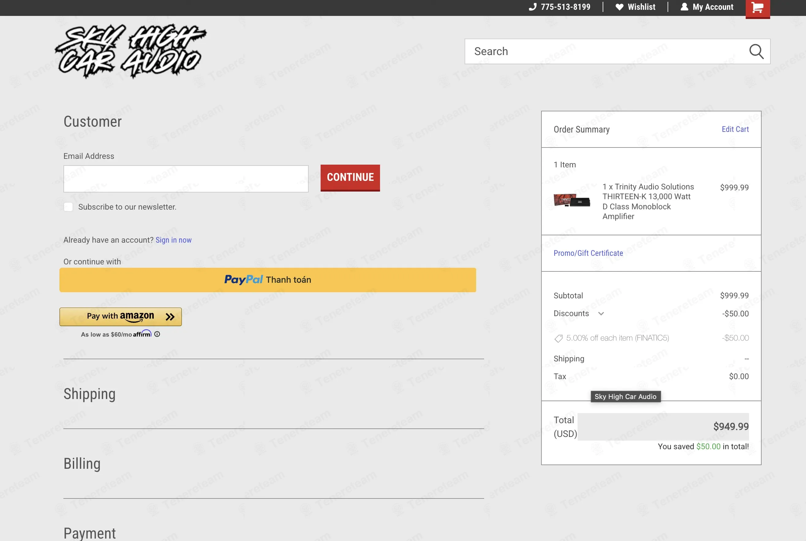Open Edit Cart link
The width and height of the screenshot is (806, 541).
(735, 129)
